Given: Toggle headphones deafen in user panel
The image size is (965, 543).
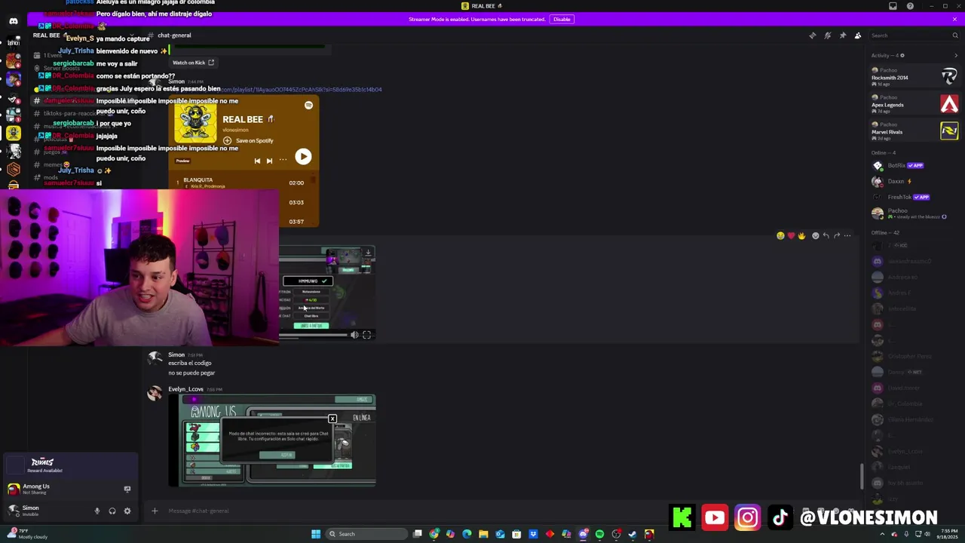Looking at the screenshot, I should tap(112, 511).
